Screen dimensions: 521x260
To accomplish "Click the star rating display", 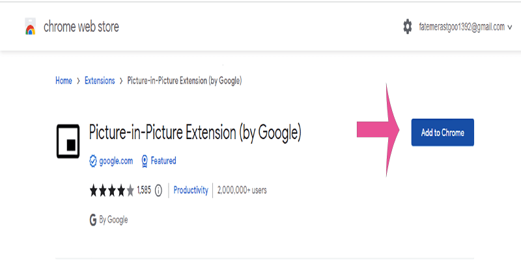I will (x=112, y=190).
